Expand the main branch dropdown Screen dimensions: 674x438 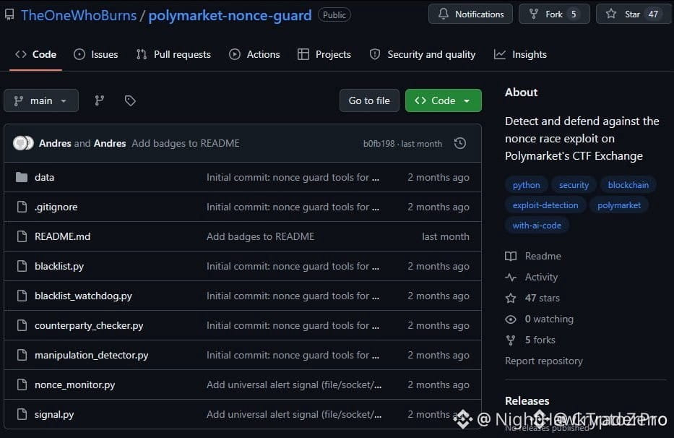(41, 100)
